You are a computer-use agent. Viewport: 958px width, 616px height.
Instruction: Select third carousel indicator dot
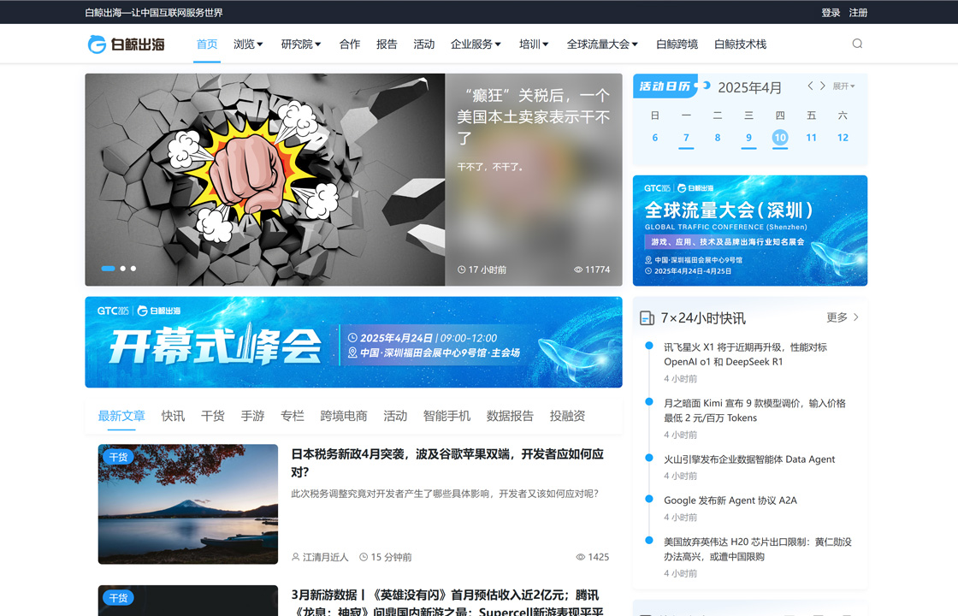(x=133, y=269)
